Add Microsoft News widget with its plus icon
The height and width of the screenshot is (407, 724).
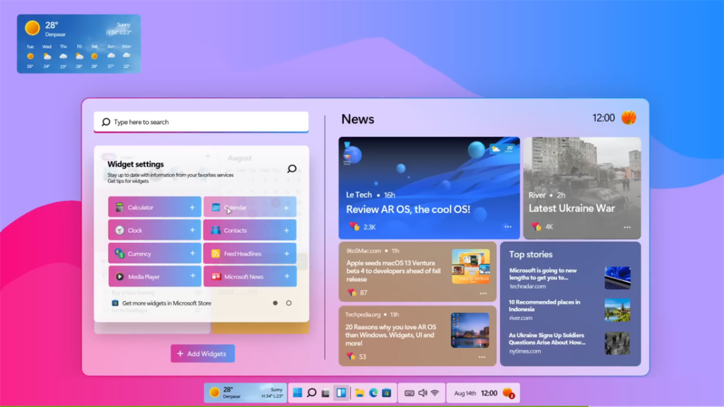pos(286,276)
